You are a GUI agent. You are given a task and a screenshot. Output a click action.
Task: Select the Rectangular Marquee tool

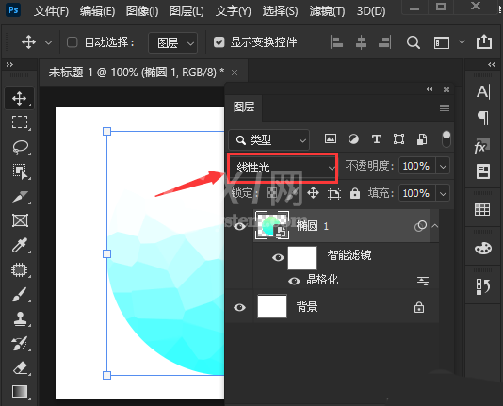pos(20,122)
